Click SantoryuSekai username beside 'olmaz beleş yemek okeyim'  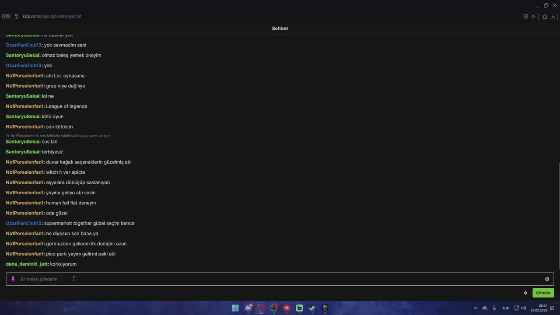point(23,55)
